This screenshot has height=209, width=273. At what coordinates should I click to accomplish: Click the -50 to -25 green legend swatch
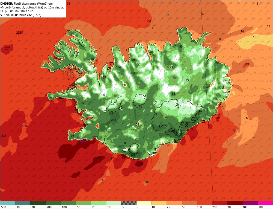(x=84, y=203)
